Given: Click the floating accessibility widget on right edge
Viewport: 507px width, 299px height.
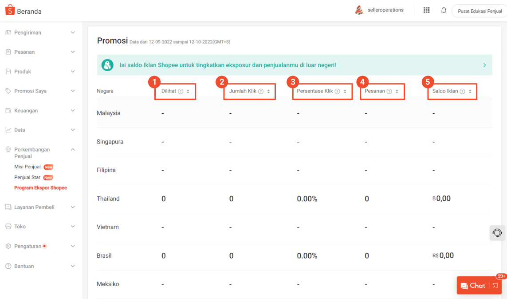Looking at the screenshot, I should coord(496,233).
